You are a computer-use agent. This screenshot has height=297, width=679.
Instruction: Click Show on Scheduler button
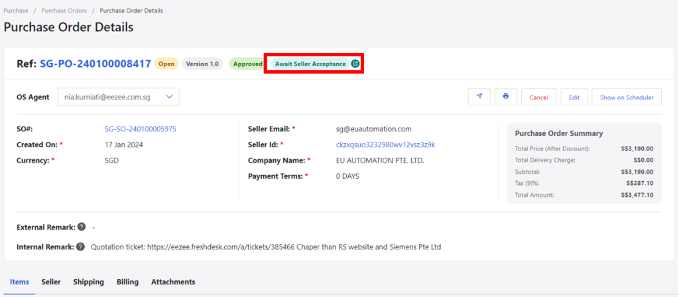coord(627,97)
